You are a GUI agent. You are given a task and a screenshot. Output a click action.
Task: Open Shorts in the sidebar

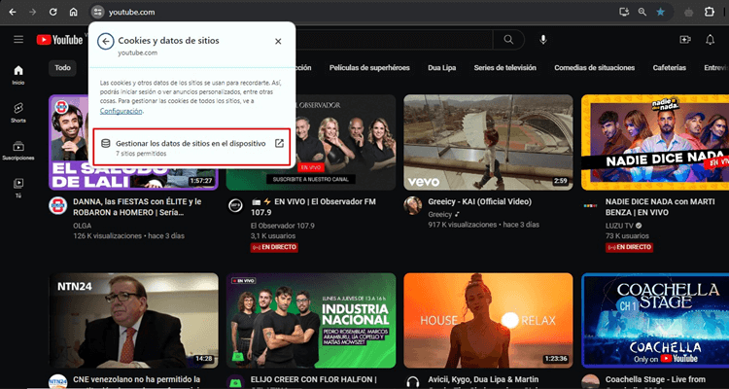[x=18, y=113]
